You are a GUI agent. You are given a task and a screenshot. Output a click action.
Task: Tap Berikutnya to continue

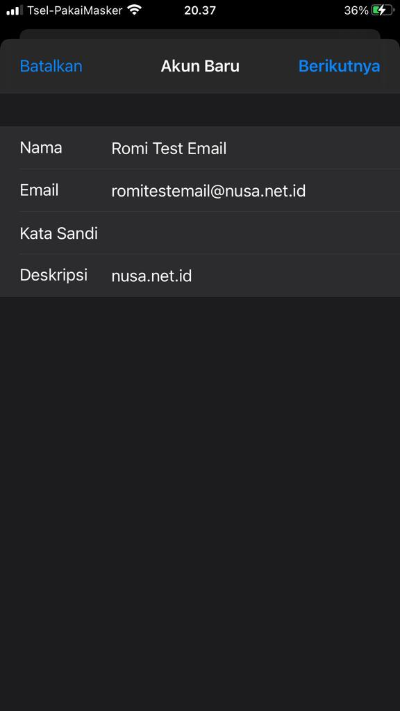tap(339, 66)
